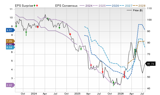Select the 2.22 purple value tag

[x=10, y=85]
